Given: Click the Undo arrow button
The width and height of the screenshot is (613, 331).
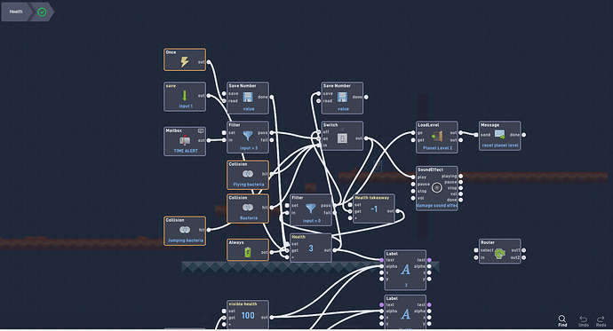Looking at the screenshot, I should pyautogui.click(x=584, y=321).
